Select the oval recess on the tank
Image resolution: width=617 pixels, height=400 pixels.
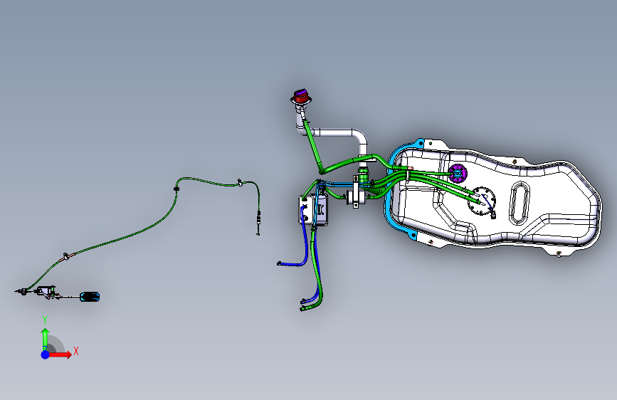pyautogui.click(x=520, y=203)
